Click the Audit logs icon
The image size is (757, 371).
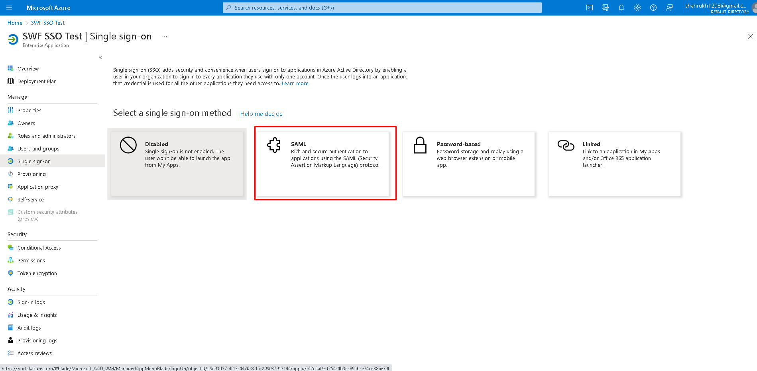click(x=11, y=328)
